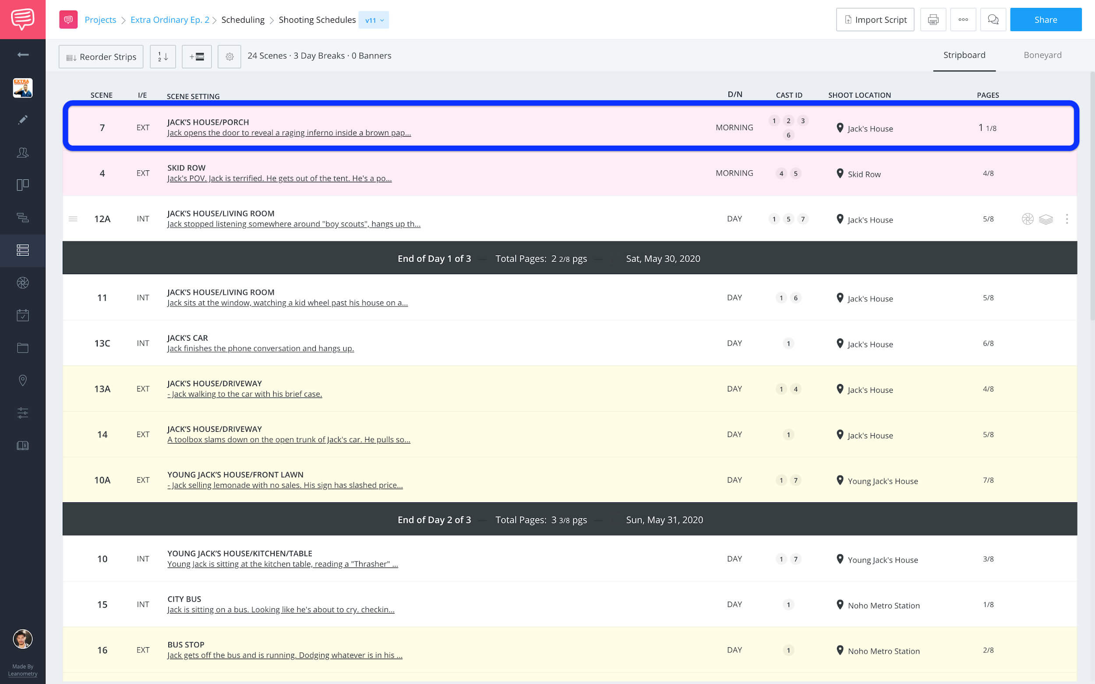
Task: Click Noho Metro Station on scene 15
Action: coord(884,605)
